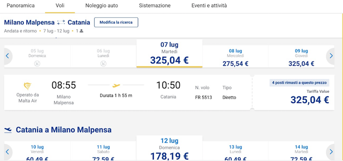Viewport: 343px width, 161px height.
Task: Click the no-flight icon under 06 lug
Action: [103, 63]
